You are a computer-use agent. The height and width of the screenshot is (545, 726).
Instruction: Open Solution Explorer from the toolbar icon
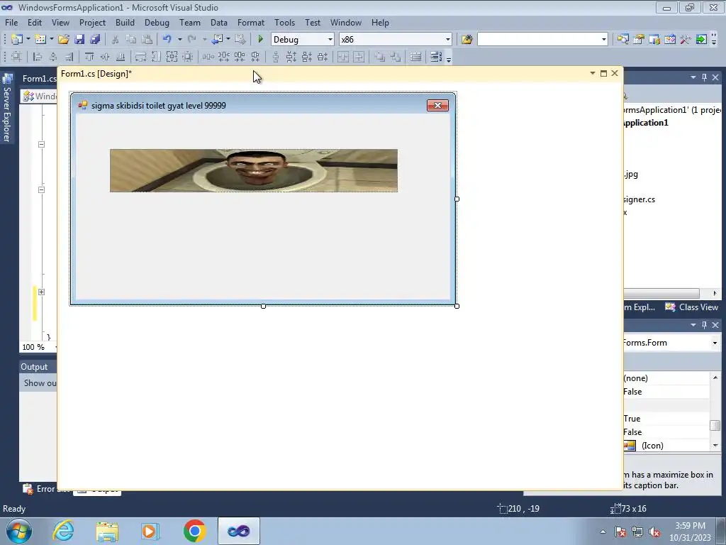coord(622,40)
